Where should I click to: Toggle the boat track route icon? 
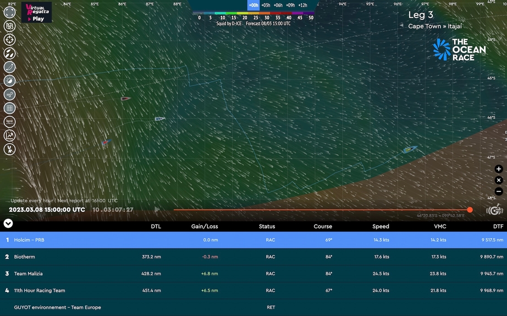[x=9, y=67]
